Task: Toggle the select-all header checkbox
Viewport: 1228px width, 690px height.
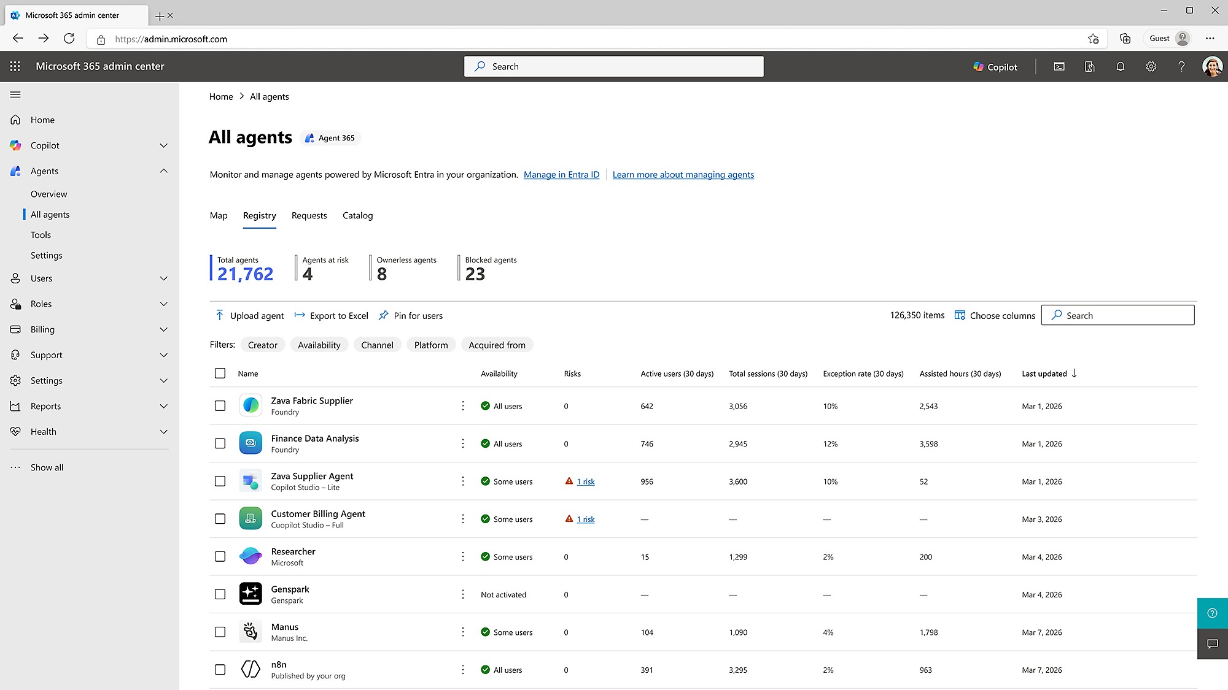Action: 220,374
